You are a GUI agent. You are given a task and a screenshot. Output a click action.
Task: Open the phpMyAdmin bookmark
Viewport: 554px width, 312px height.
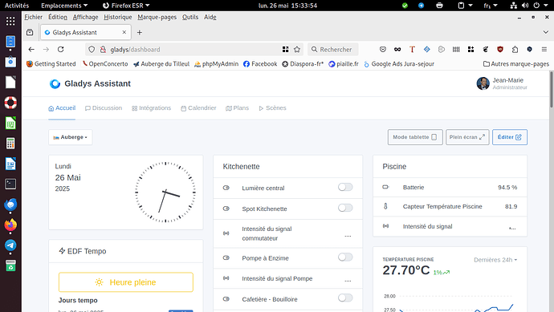[x=216, y=64]
